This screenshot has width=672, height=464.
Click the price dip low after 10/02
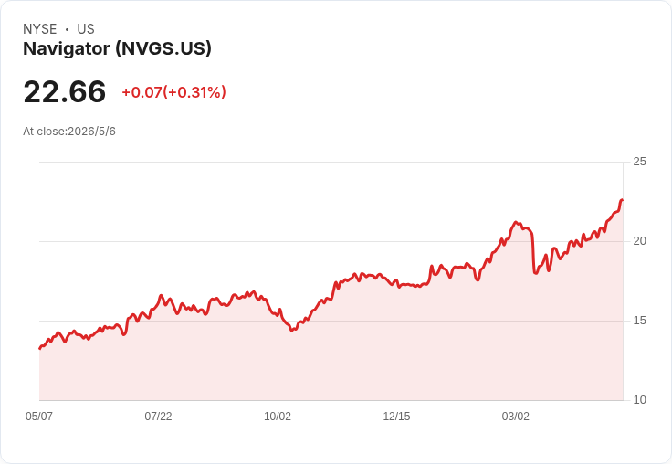tap(292, 330)
